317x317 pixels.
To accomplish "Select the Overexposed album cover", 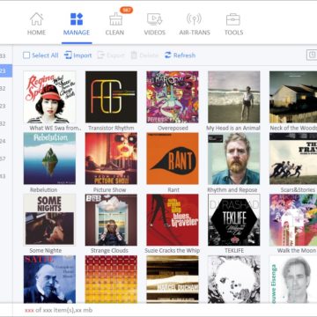I will pyautogui.click(x=173, y=97).
